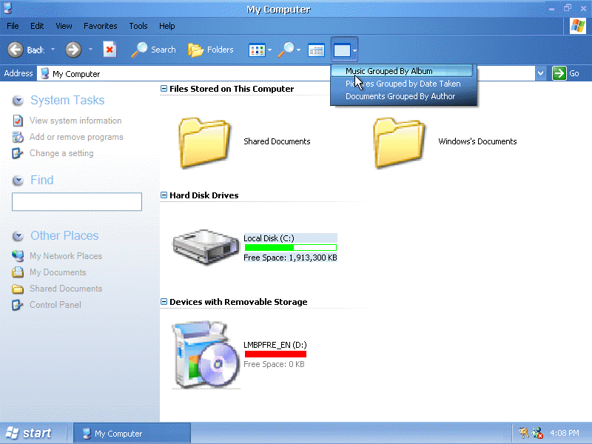This screenshot has width=592, height=444.
Task: Click the Change a setting icon
Action: point(17,153)
